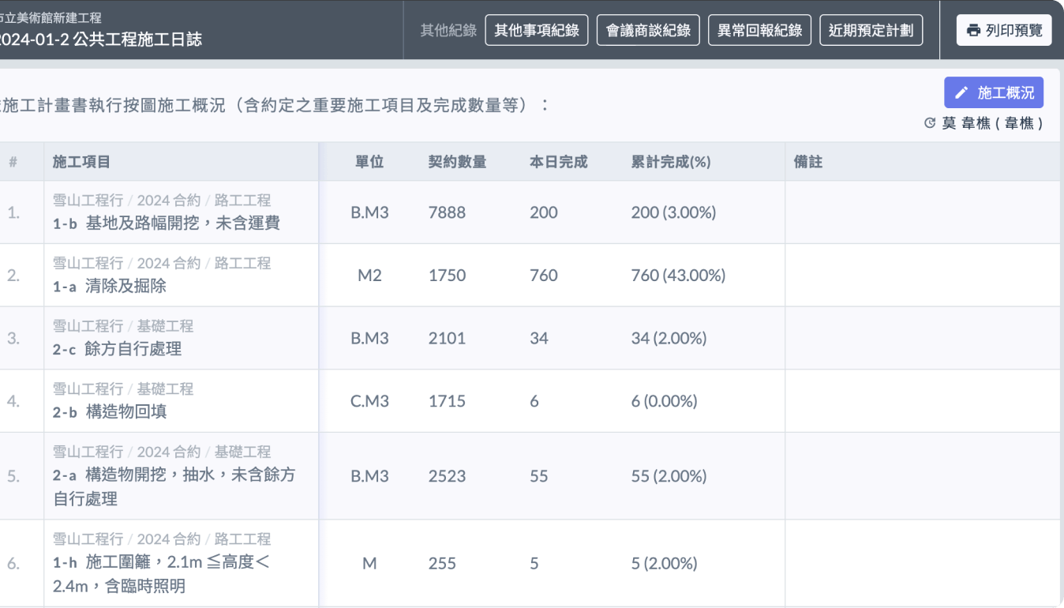Click the 本日完成 column header
1064x608 pixels.
point(559,162)
